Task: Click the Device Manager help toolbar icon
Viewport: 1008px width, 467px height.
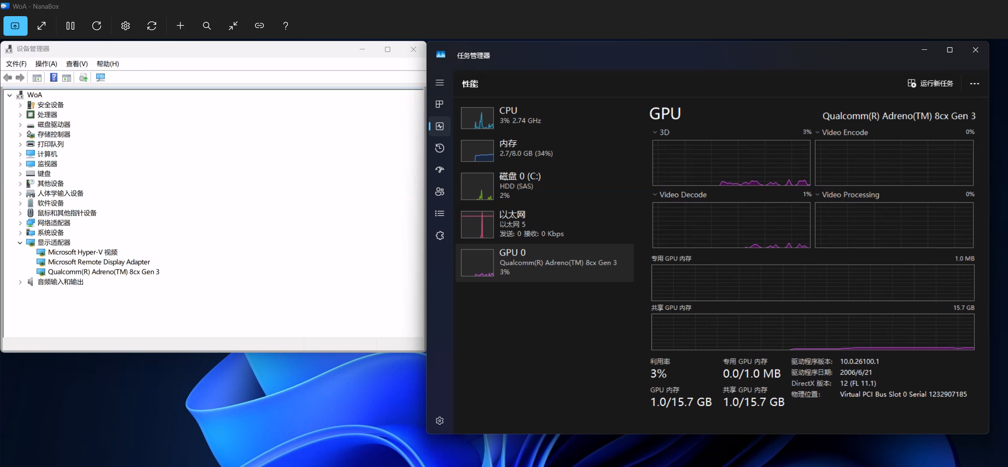Action: pos(54,77)
